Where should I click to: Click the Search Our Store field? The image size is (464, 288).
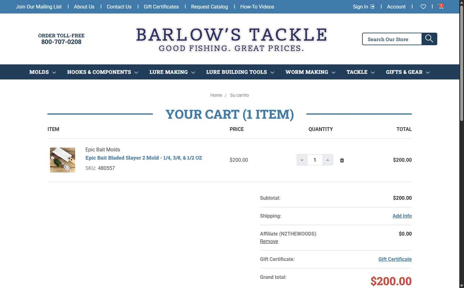392,39
